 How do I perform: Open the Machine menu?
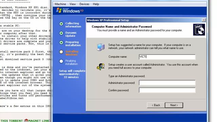pyautogui.click(x=60, y=4)
